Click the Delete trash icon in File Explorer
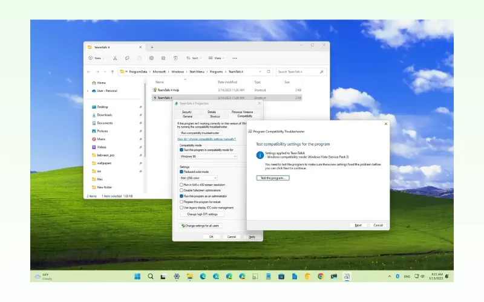The width and height of the screenshot is (484, 302). click(x=175, y=58)
